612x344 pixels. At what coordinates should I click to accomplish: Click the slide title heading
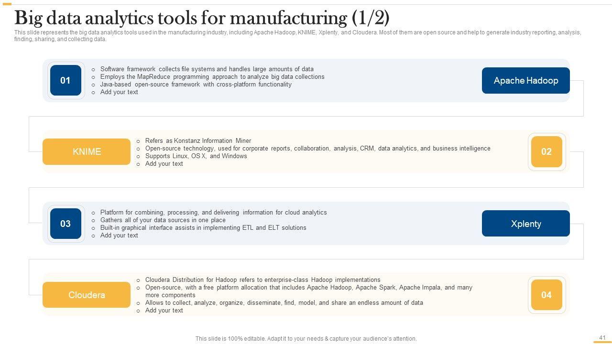pyautogui.click(x=202, y=18)
